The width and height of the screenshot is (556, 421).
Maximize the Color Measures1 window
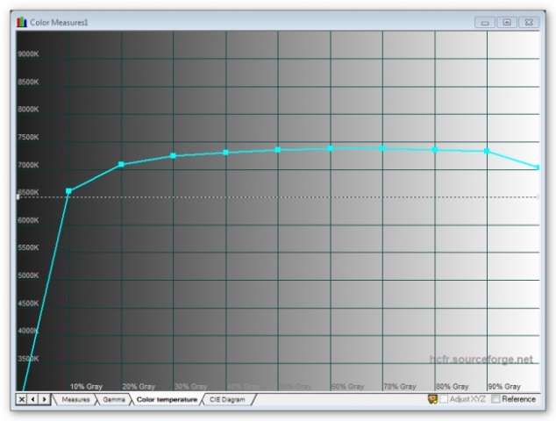pyautogui.click(x=506, y=21)
